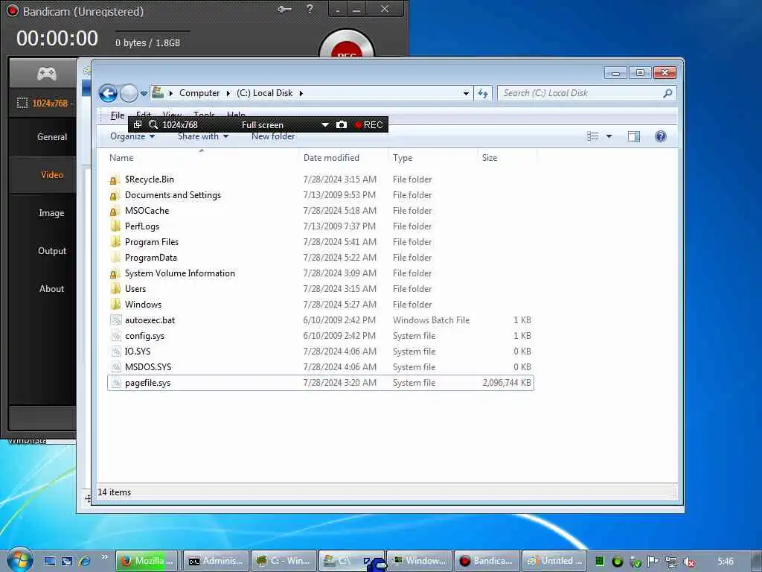This screenshot has width=762, height=572.
Task: Open the Bandicam About tab
Action: click(52, 289)
